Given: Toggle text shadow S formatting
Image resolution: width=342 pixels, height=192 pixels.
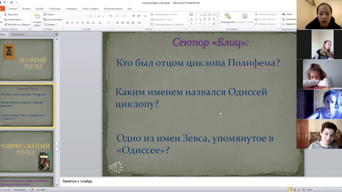Looking at the screenshot, I should pos(83,23).
